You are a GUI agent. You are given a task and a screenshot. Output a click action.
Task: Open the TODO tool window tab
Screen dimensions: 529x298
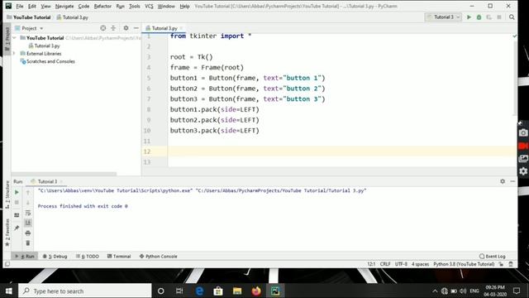(88, 256)
